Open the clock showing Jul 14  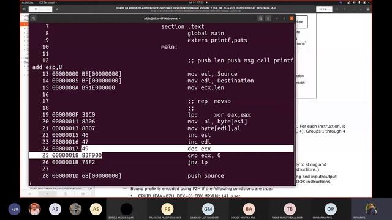[x=197, y=2]
